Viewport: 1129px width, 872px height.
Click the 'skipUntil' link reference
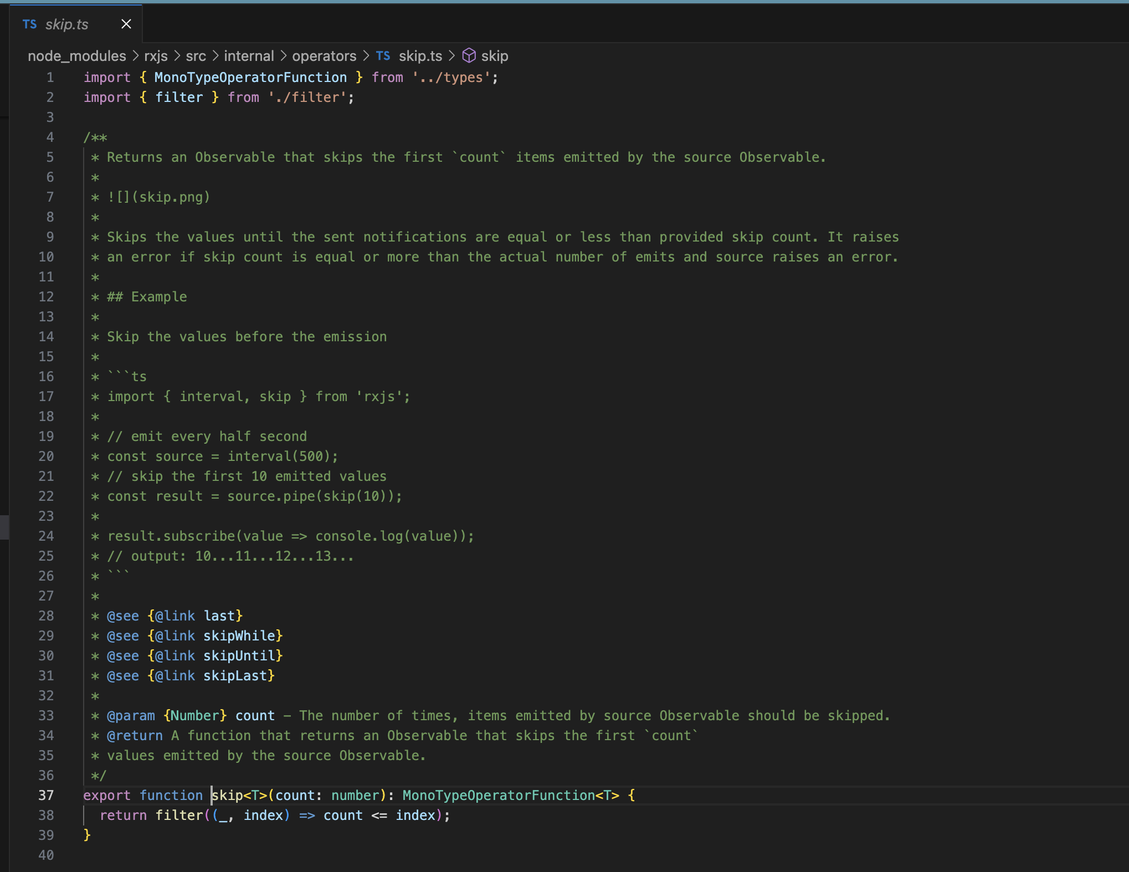(239, 655)
